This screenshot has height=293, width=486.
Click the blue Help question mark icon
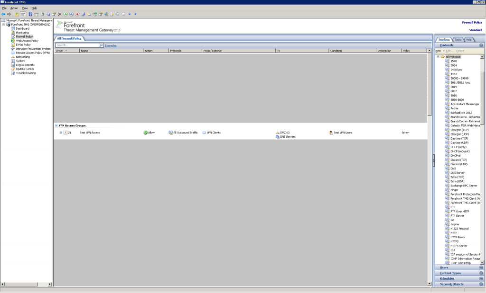pos(30,14)
